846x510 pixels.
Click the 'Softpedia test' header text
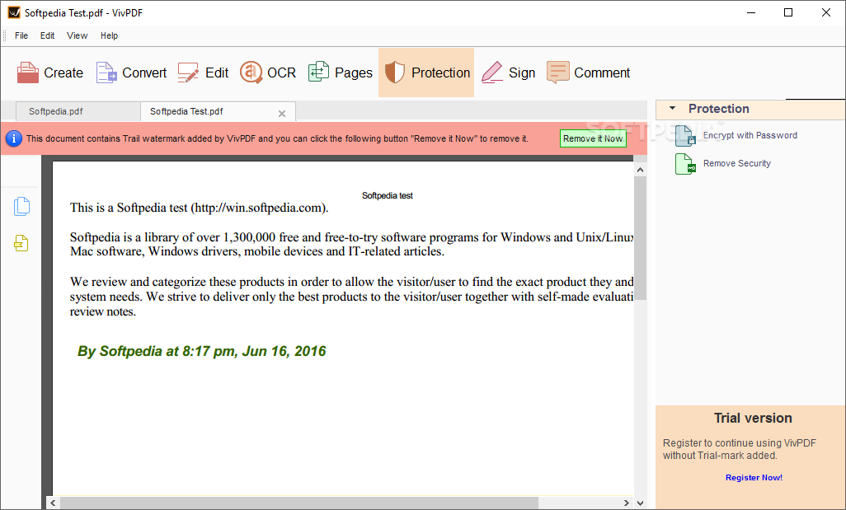tap(388, 196)
